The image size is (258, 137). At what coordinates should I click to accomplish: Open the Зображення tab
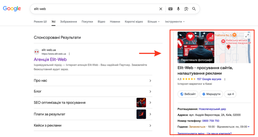pyautogui.click(x=69, y=22)
